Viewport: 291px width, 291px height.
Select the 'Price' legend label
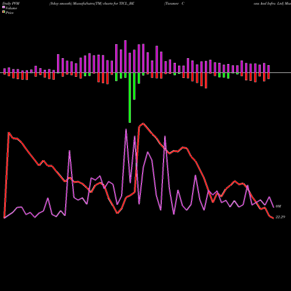pyautogui.click(x=9, y=13)
